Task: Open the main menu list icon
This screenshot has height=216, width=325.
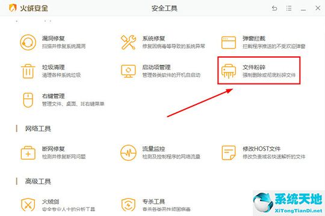Action: (x=289, y=8)
